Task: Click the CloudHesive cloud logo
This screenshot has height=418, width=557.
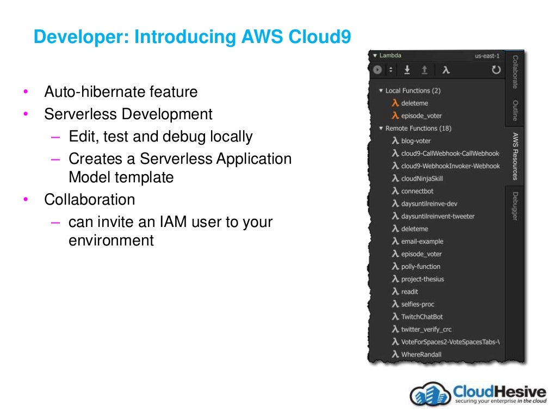Action: coord(430,394)
